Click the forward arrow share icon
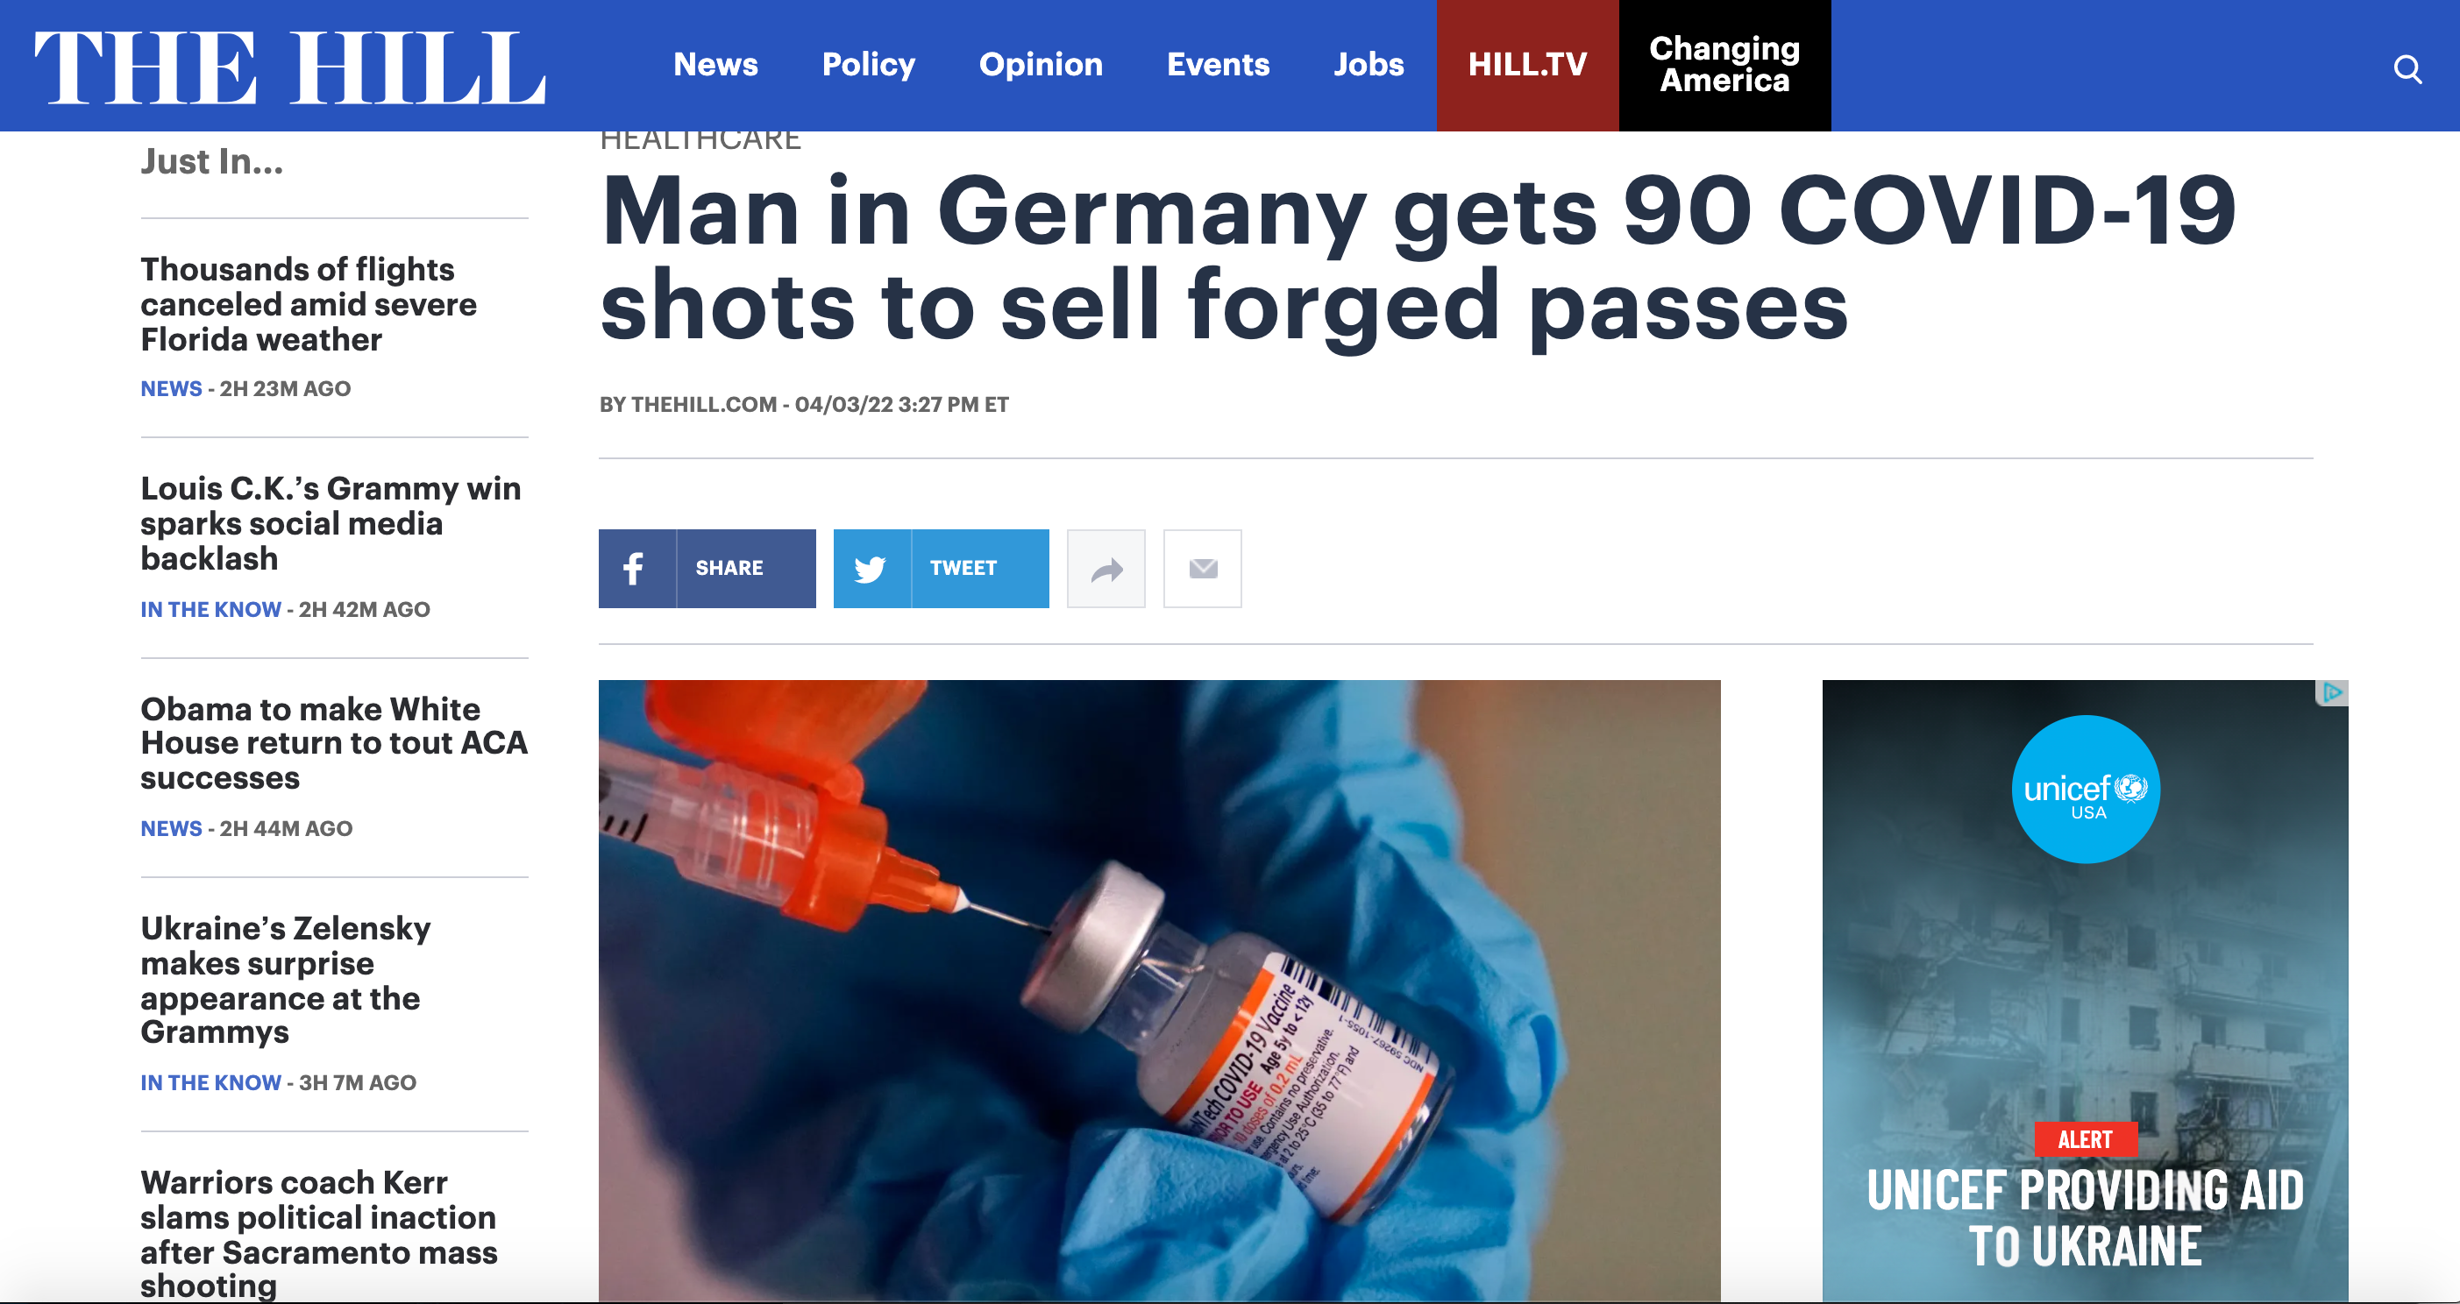2460x1304 pixels. click(1106, 569)
